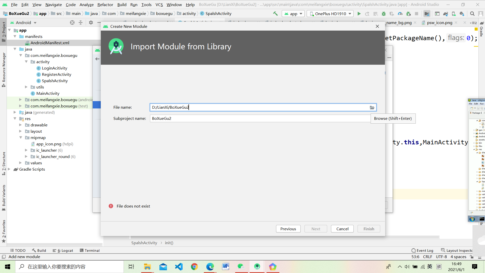Open Chrome from the Windows taskbar

click(x=194, y=267)
